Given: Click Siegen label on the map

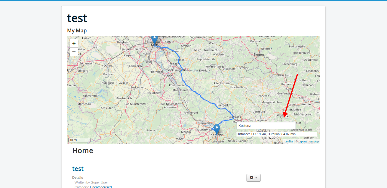Looking at the screenshot, I should pos(259,55).
